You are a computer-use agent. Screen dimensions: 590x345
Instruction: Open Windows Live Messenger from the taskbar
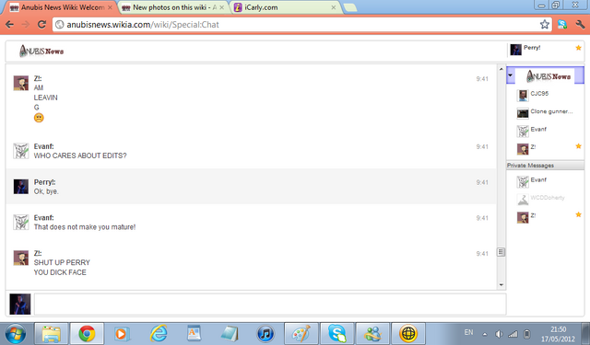click(x=372, y=333)
